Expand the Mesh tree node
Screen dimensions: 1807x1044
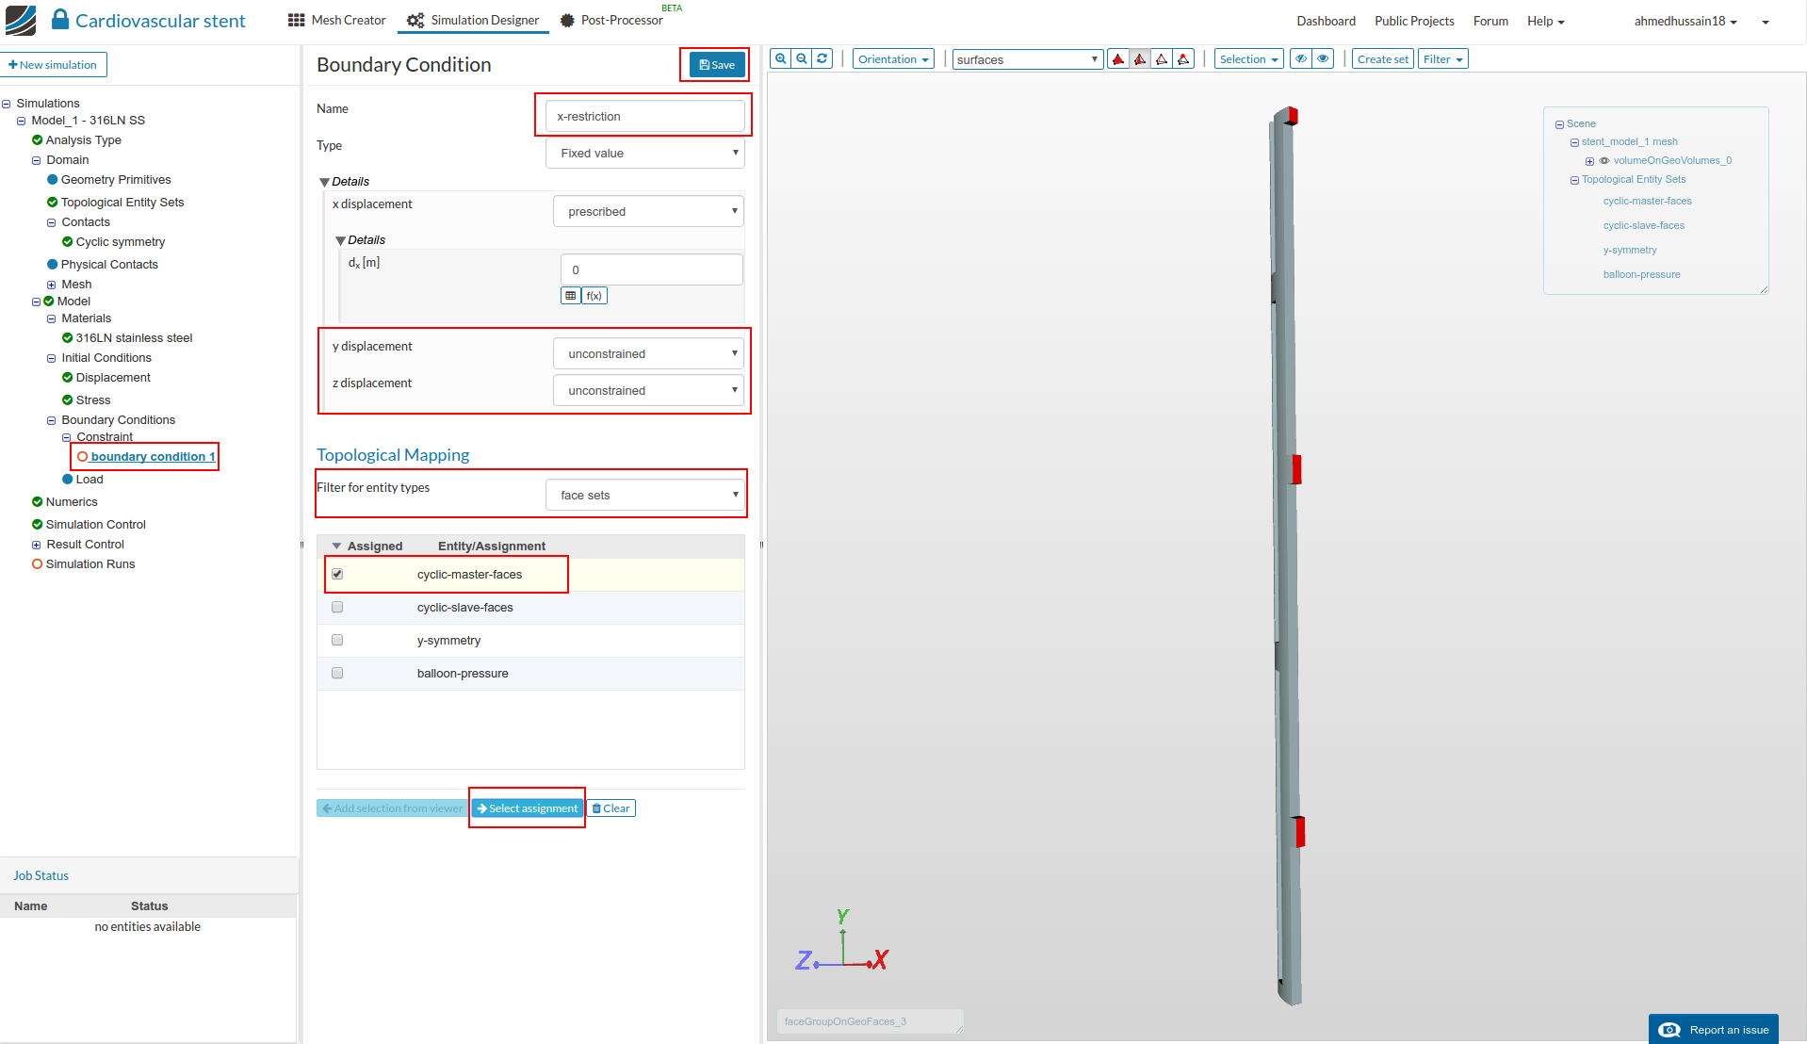pos(52,285)
